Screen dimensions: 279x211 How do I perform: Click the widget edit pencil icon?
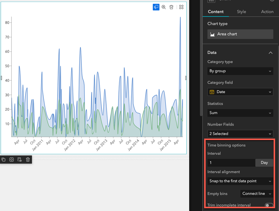point(20,160)
